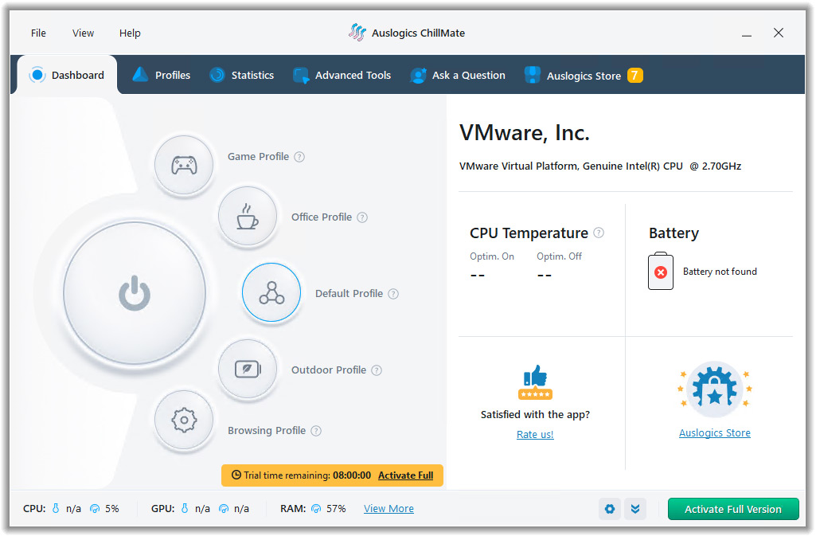The height and width of the screenshot is (536, 816).
Task: Switch to the Statistics tab
Action: (x=242, y=75)
